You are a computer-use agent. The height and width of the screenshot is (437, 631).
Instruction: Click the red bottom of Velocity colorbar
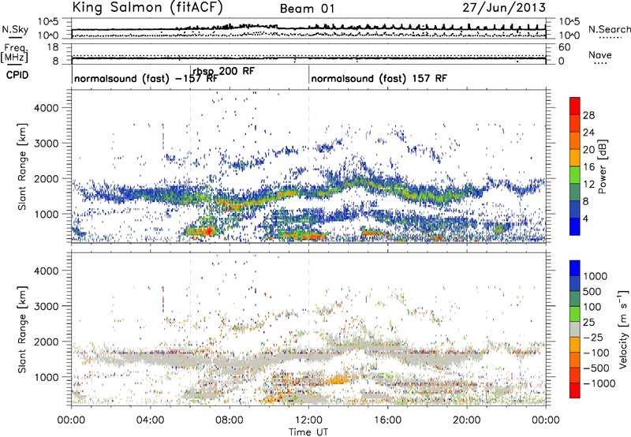575,390
